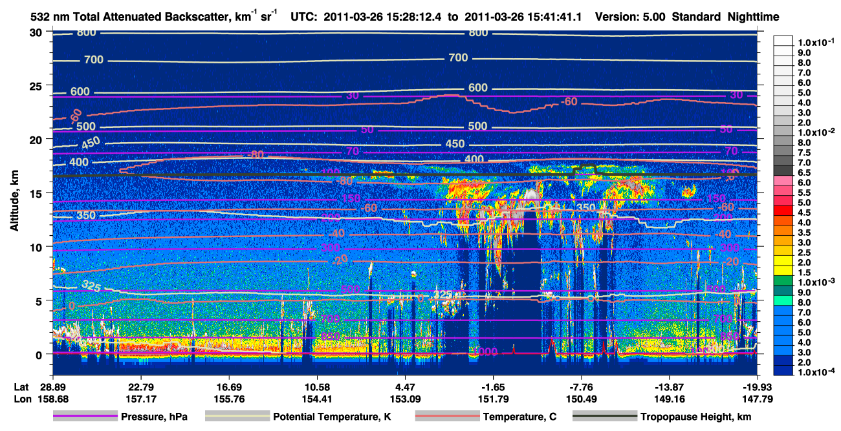Click the latitude value '22.79'
841x431 pixels.
140,386
